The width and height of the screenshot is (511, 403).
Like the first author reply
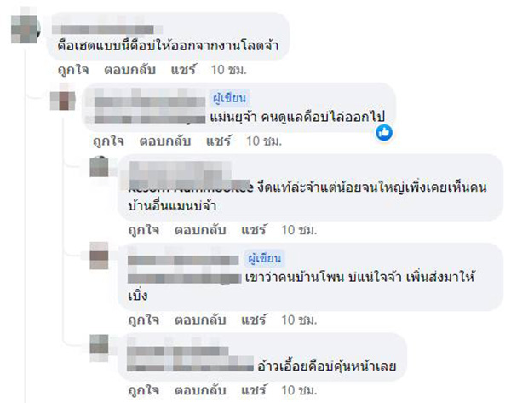click(x=108, y=141)
